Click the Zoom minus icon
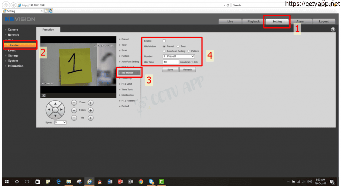The height and width of the screenshot is (187, 341). coord(74,103)
